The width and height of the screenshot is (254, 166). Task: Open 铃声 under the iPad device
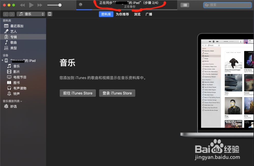[23, 94]
